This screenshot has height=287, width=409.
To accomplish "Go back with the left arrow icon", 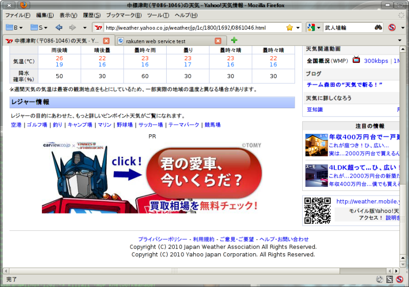I will (x=59, y=28).
